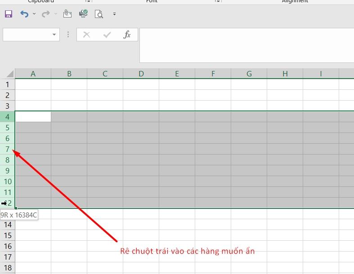Click the white active cell A4
Viewport: 354px width, 274px height.
33,117
